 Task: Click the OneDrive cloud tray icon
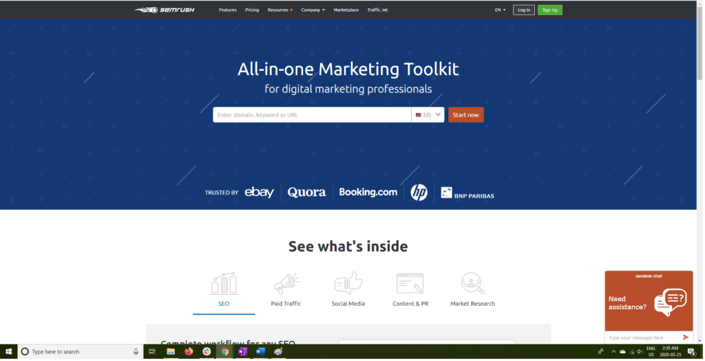623,352
